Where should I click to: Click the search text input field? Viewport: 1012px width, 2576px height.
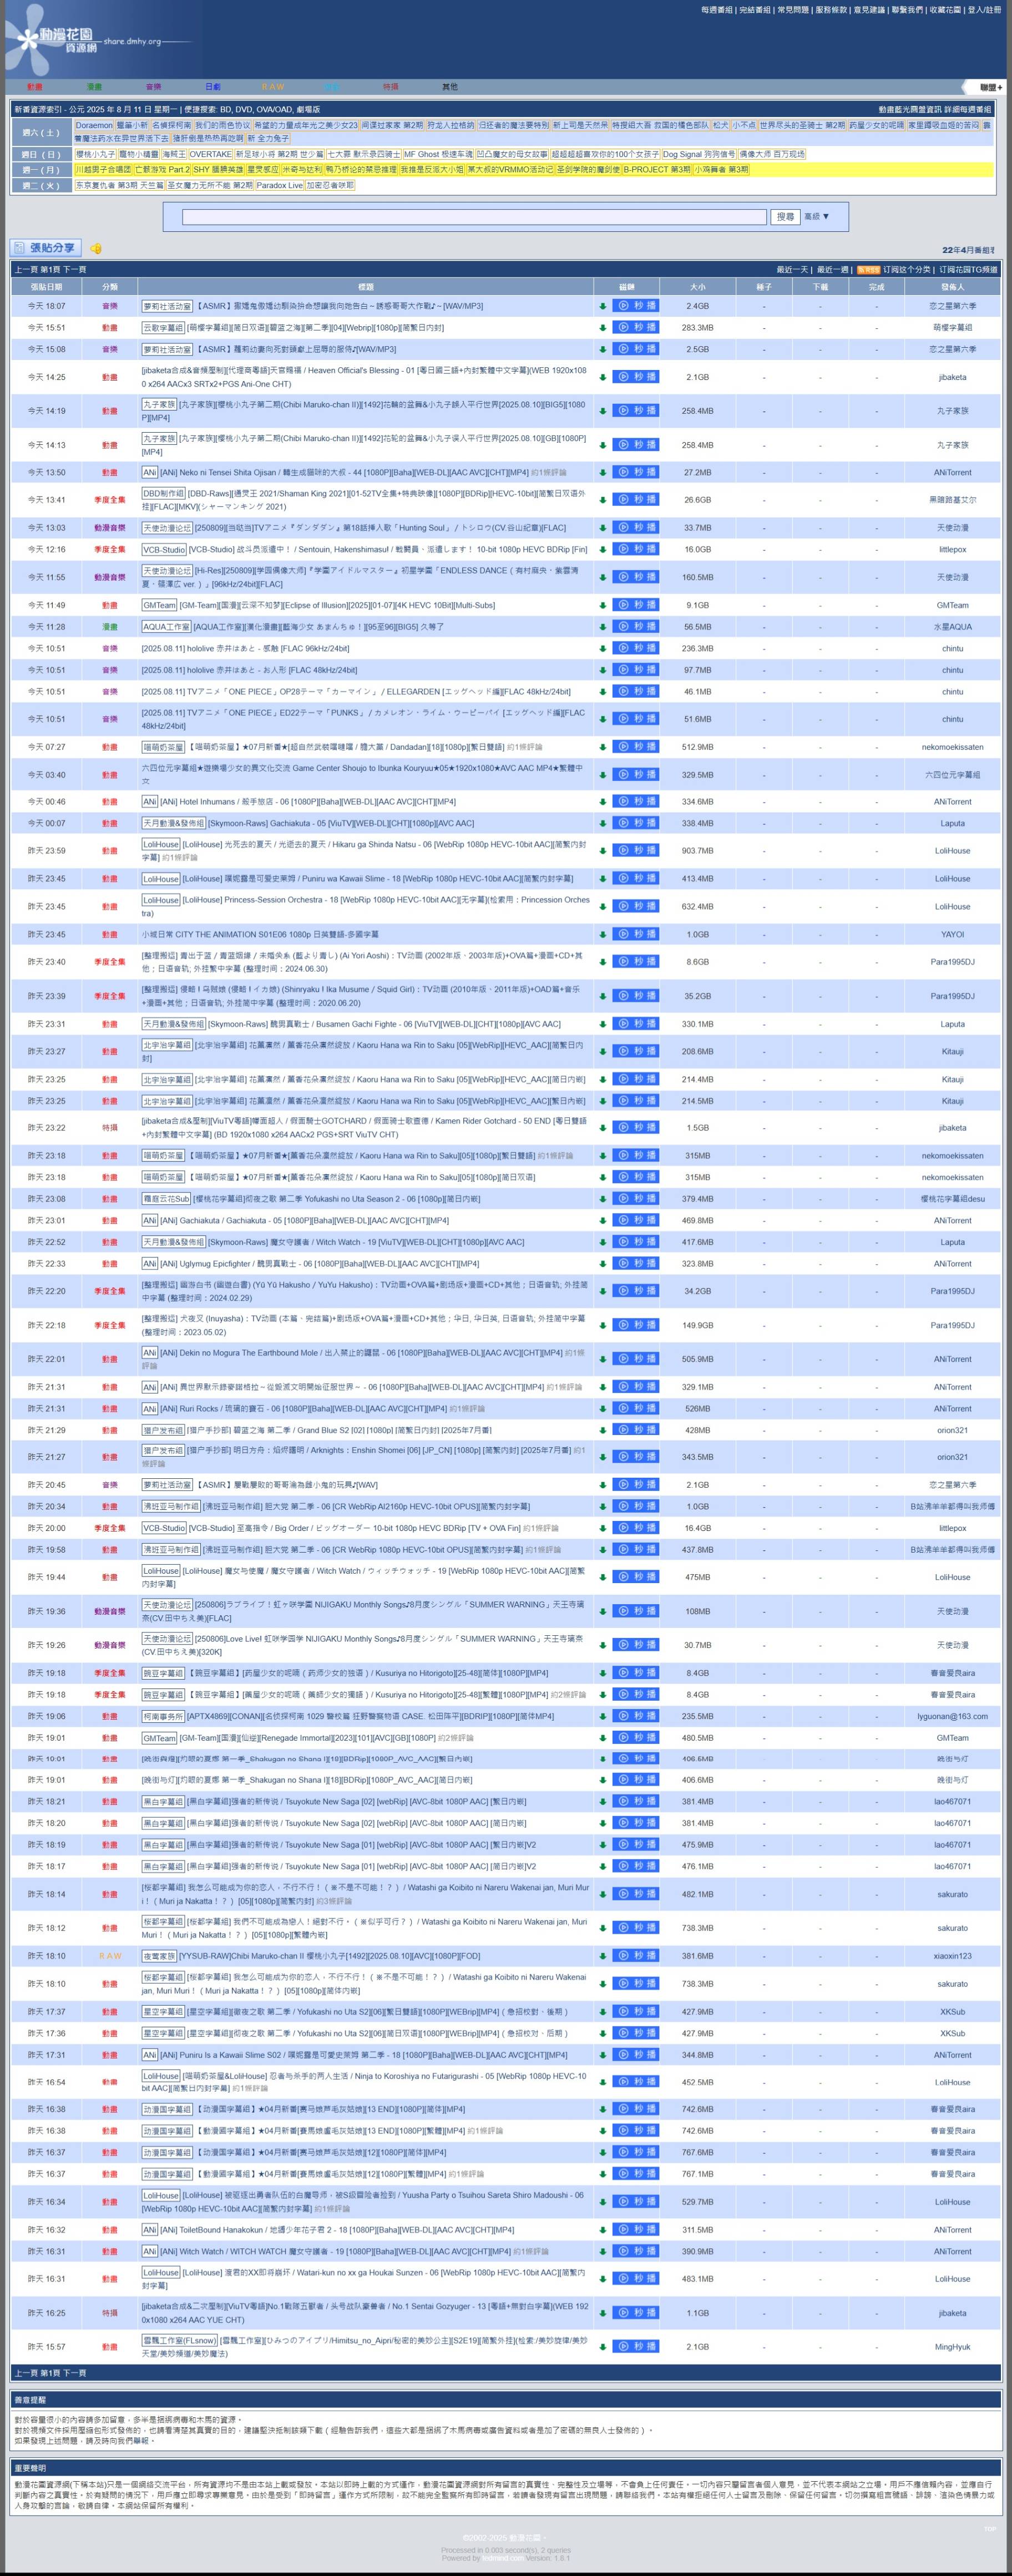(475, 216)
